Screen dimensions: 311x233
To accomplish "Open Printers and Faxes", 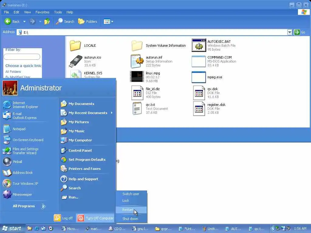I will tap(81, 169).
